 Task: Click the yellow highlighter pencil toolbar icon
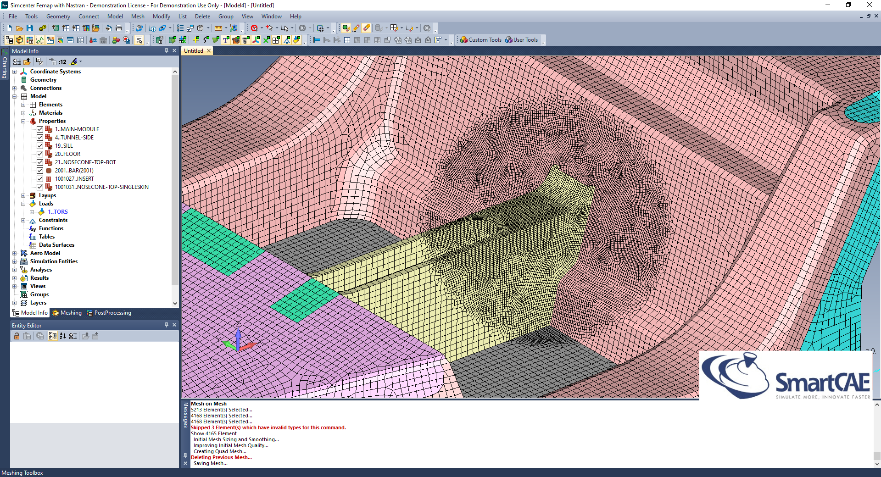tap(356, 28)
